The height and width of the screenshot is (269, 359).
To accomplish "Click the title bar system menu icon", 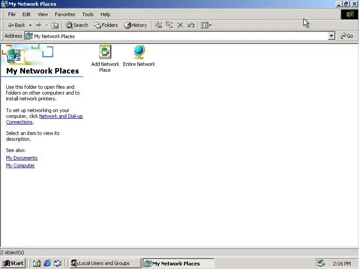I will click(4, 4).
